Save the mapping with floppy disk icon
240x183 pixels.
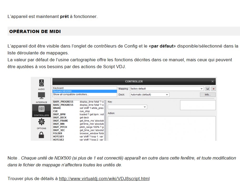pos(208,89)
